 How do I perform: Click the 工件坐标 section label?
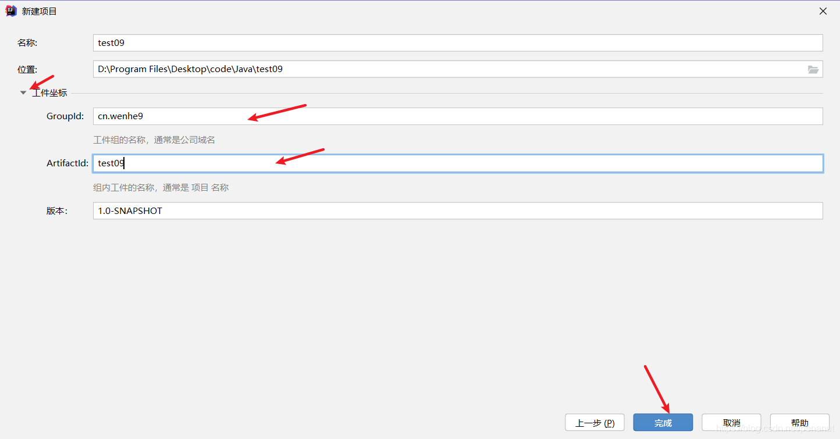tap(49, 93)
